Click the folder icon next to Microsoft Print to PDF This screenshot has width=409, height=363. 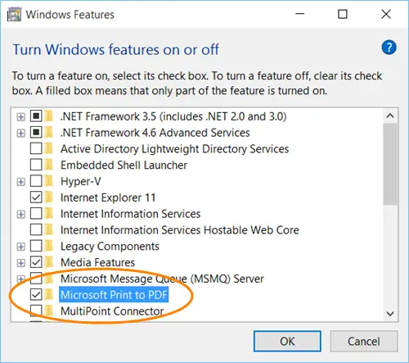(x=49, y=295)
